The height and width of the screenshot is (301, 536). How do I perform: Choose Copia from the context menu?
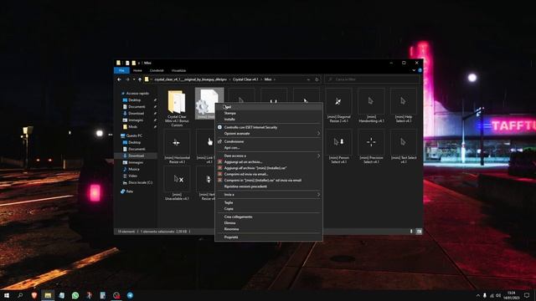tap(268, 208)
